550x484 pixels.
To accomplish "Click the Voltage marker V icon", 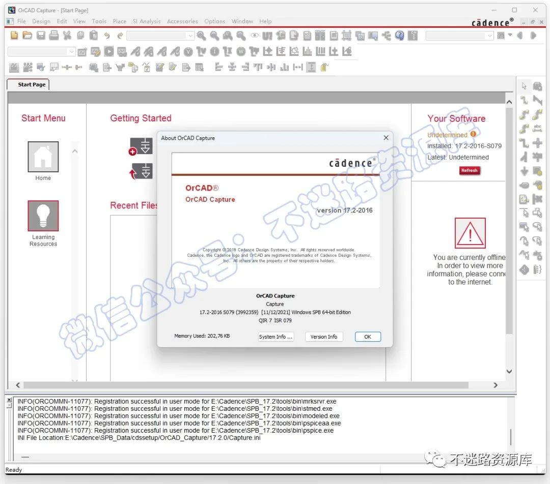I will click(x=188, y=52).
